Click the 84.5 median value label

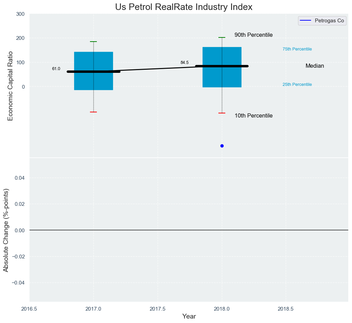click(184, 63)
